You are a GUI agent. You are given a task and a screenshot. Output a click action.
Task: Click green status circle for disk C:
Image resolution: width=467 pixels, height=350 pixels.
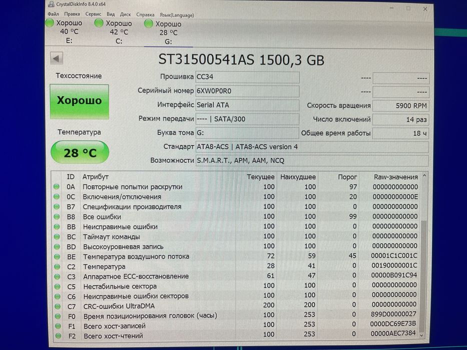click(x=99, y=23)
